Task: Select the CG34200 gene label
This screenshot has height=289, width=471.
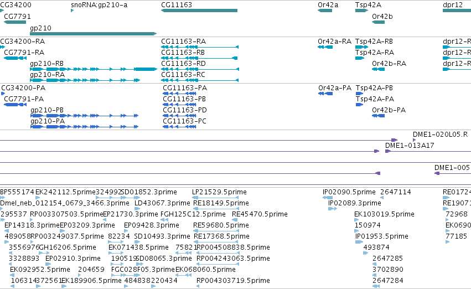Action: click(15, 5)
